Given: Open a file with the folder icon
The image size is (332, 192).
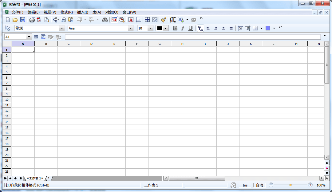Looking at the screenshot, I should 15,20.
